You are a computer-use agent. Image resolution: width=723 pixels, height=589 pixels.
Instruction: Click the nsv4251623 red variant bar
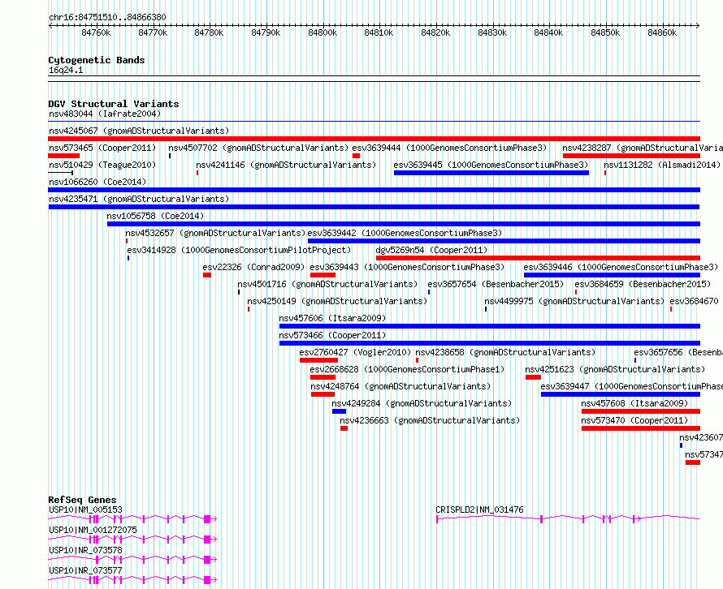[x=533, y=377]
